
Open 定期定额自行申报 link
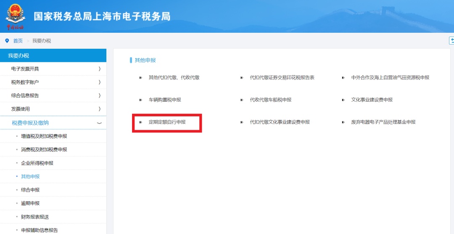(167, 122)
